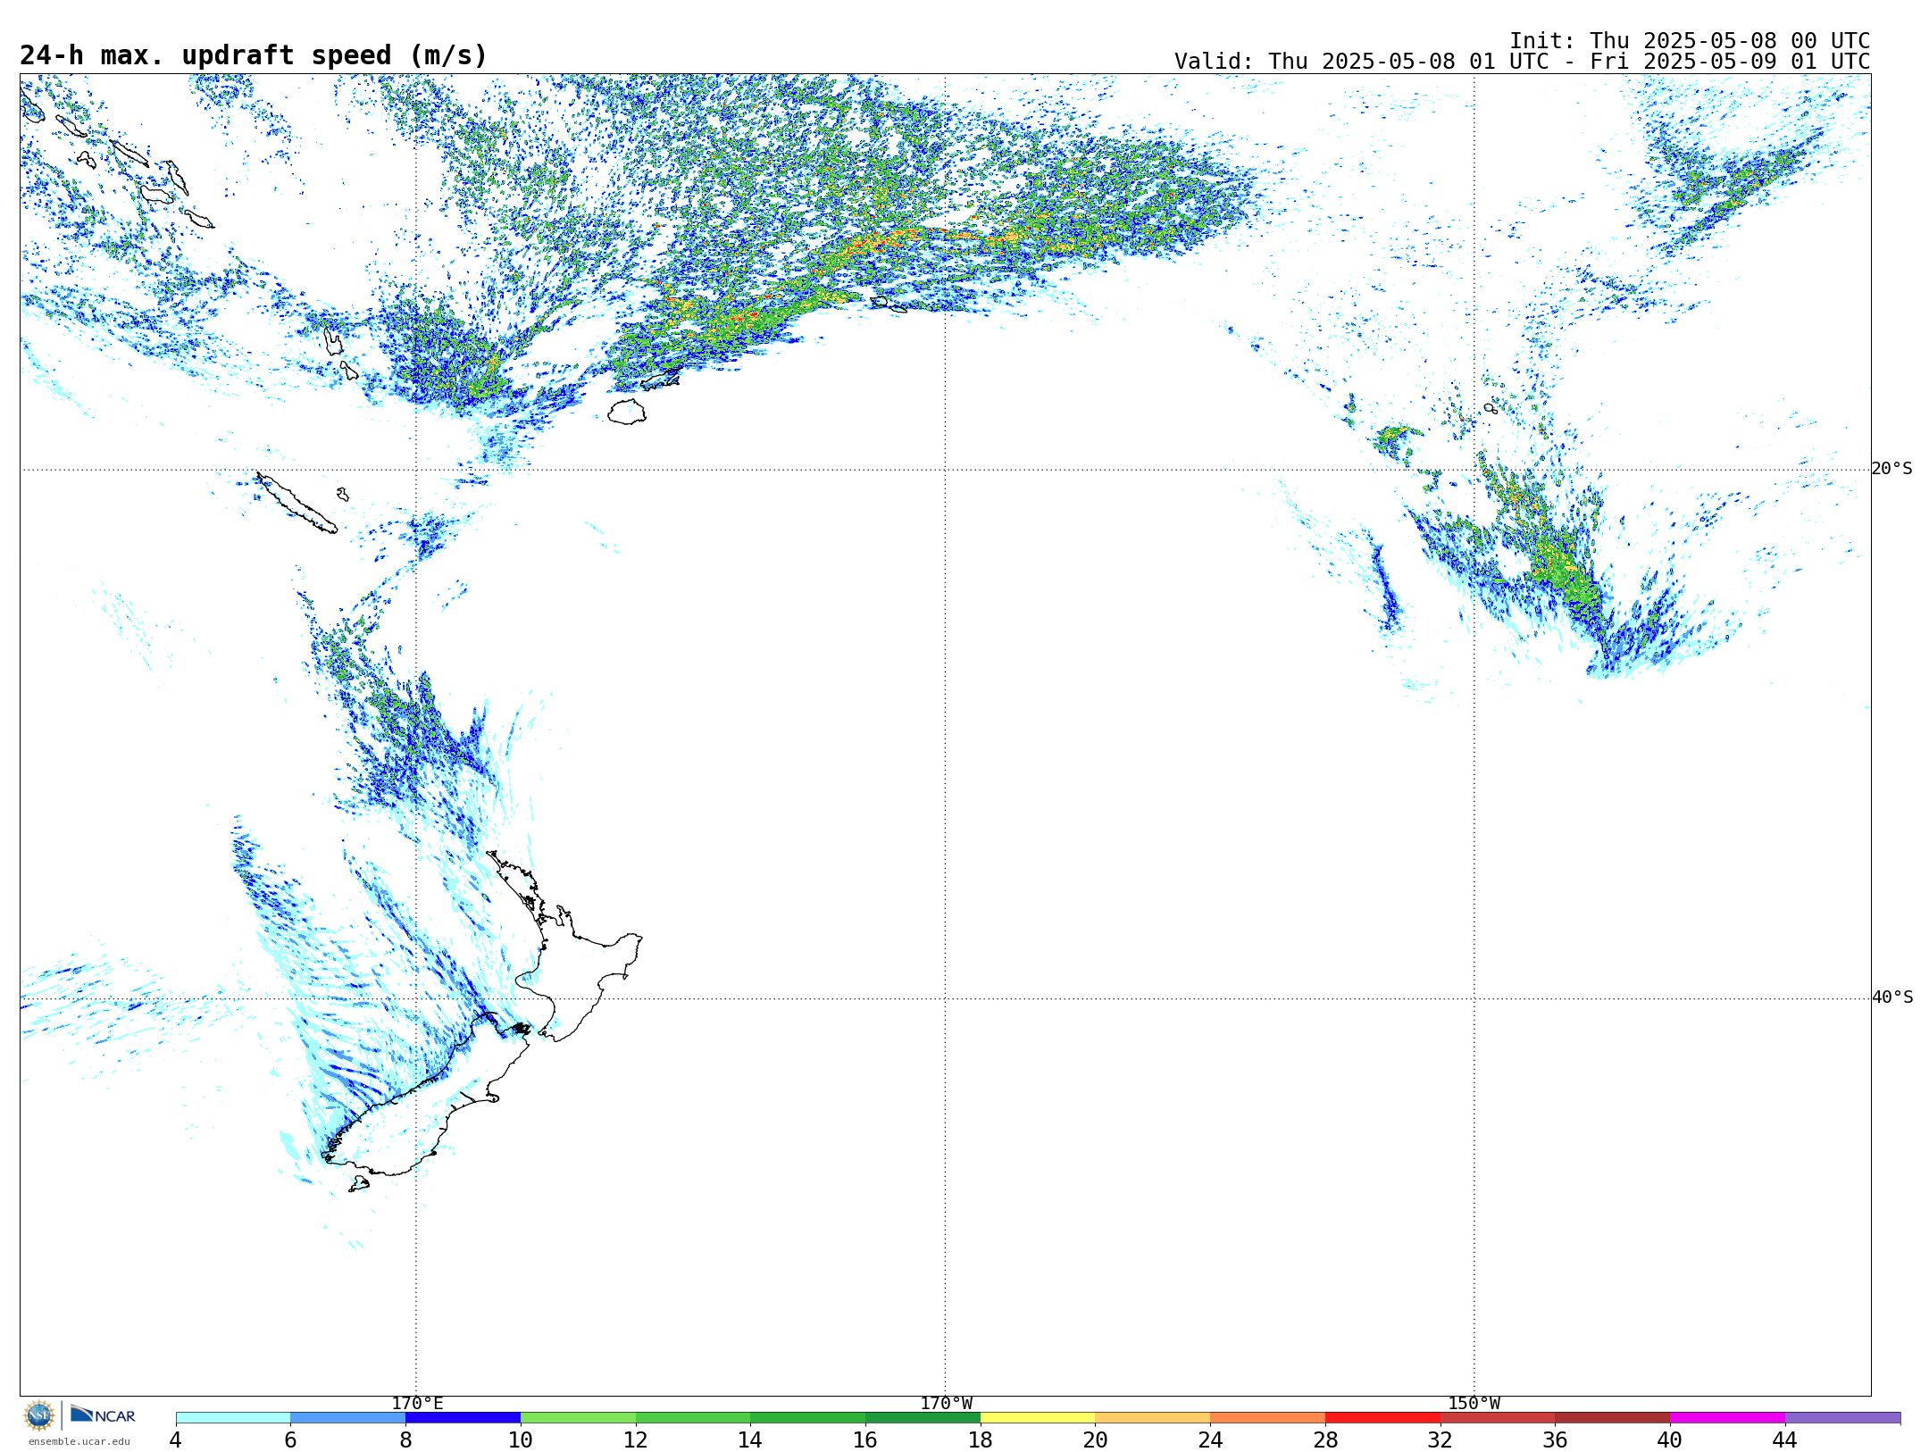Click the dark green 16-18 colorbar segment
Viewport: 1929px width, 1452px height.
pos(923,1418)
